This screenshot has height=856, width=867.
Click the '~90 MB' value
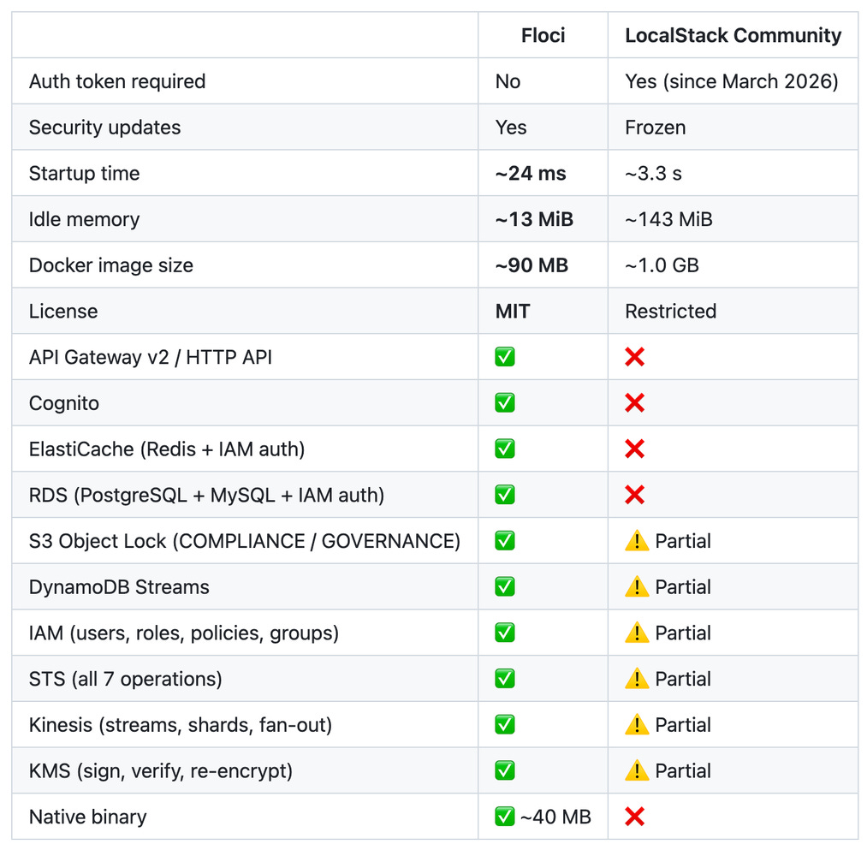531,265
